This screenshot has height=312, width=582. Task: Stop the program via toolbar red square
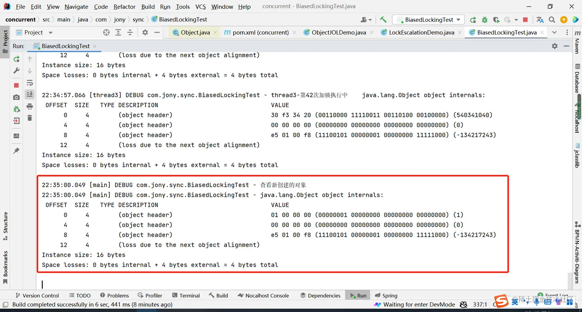pos(525,20)
